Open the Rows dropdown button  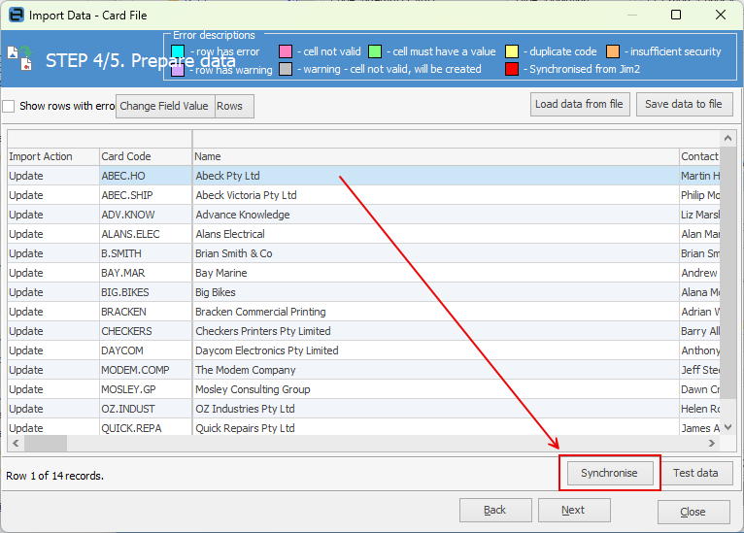[x=234, y=106]
